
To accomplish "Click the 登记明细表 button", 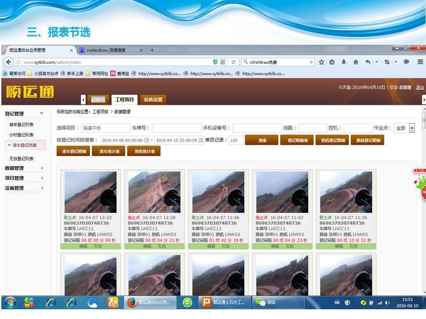I will point(297,140).
